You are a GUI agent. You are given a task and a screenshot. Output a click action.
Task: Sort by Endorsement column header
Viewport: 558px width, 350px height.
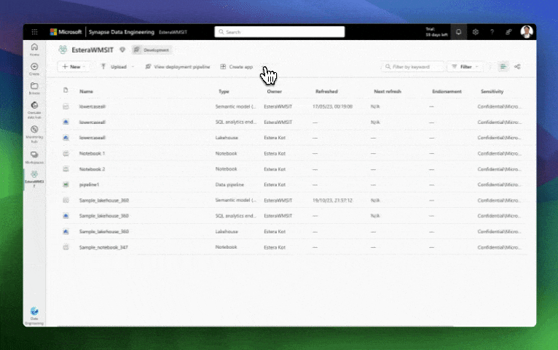pyautogui.click(x=447, y=91)
